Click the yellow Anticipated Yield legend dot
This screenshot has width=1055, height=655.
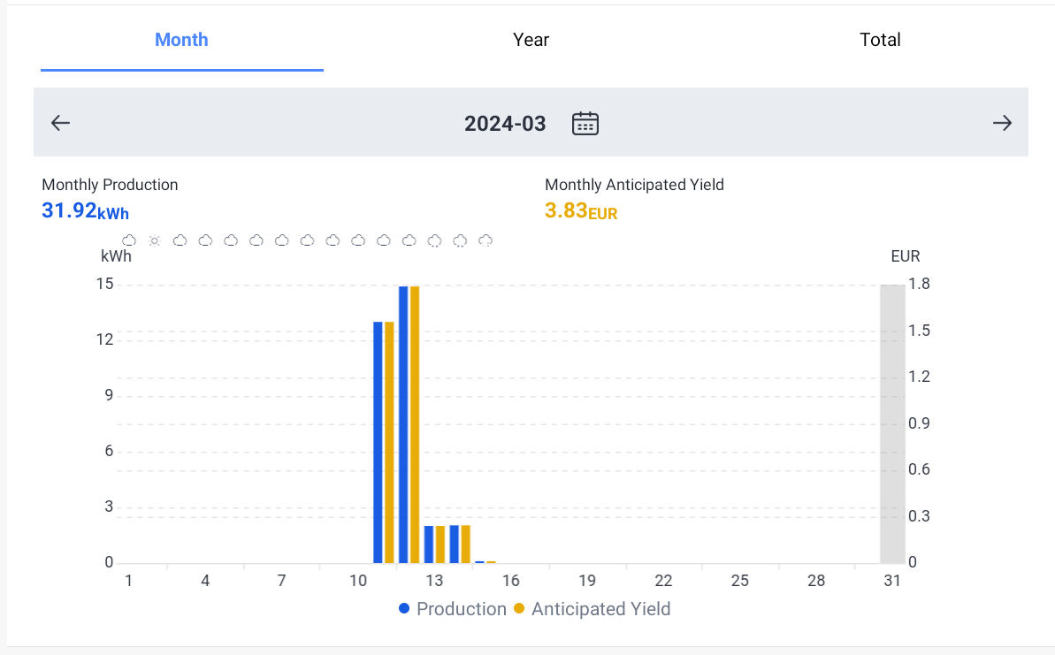tap(519, 609)
